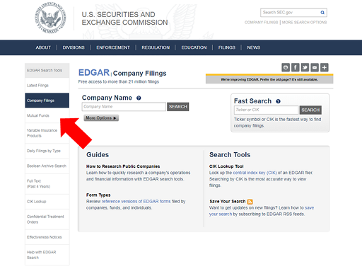Focus the Company Name input field
Viewport: 362px width, 269px height.
(124, 107)
